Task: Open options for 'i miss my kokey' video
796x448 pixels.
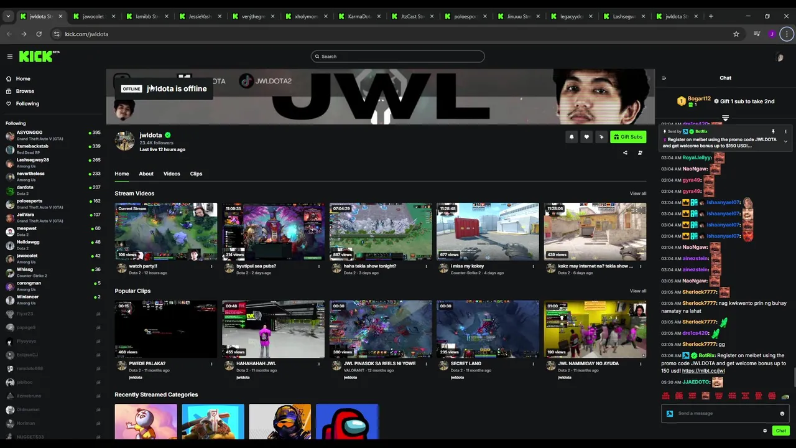Action: coord(533,266)
